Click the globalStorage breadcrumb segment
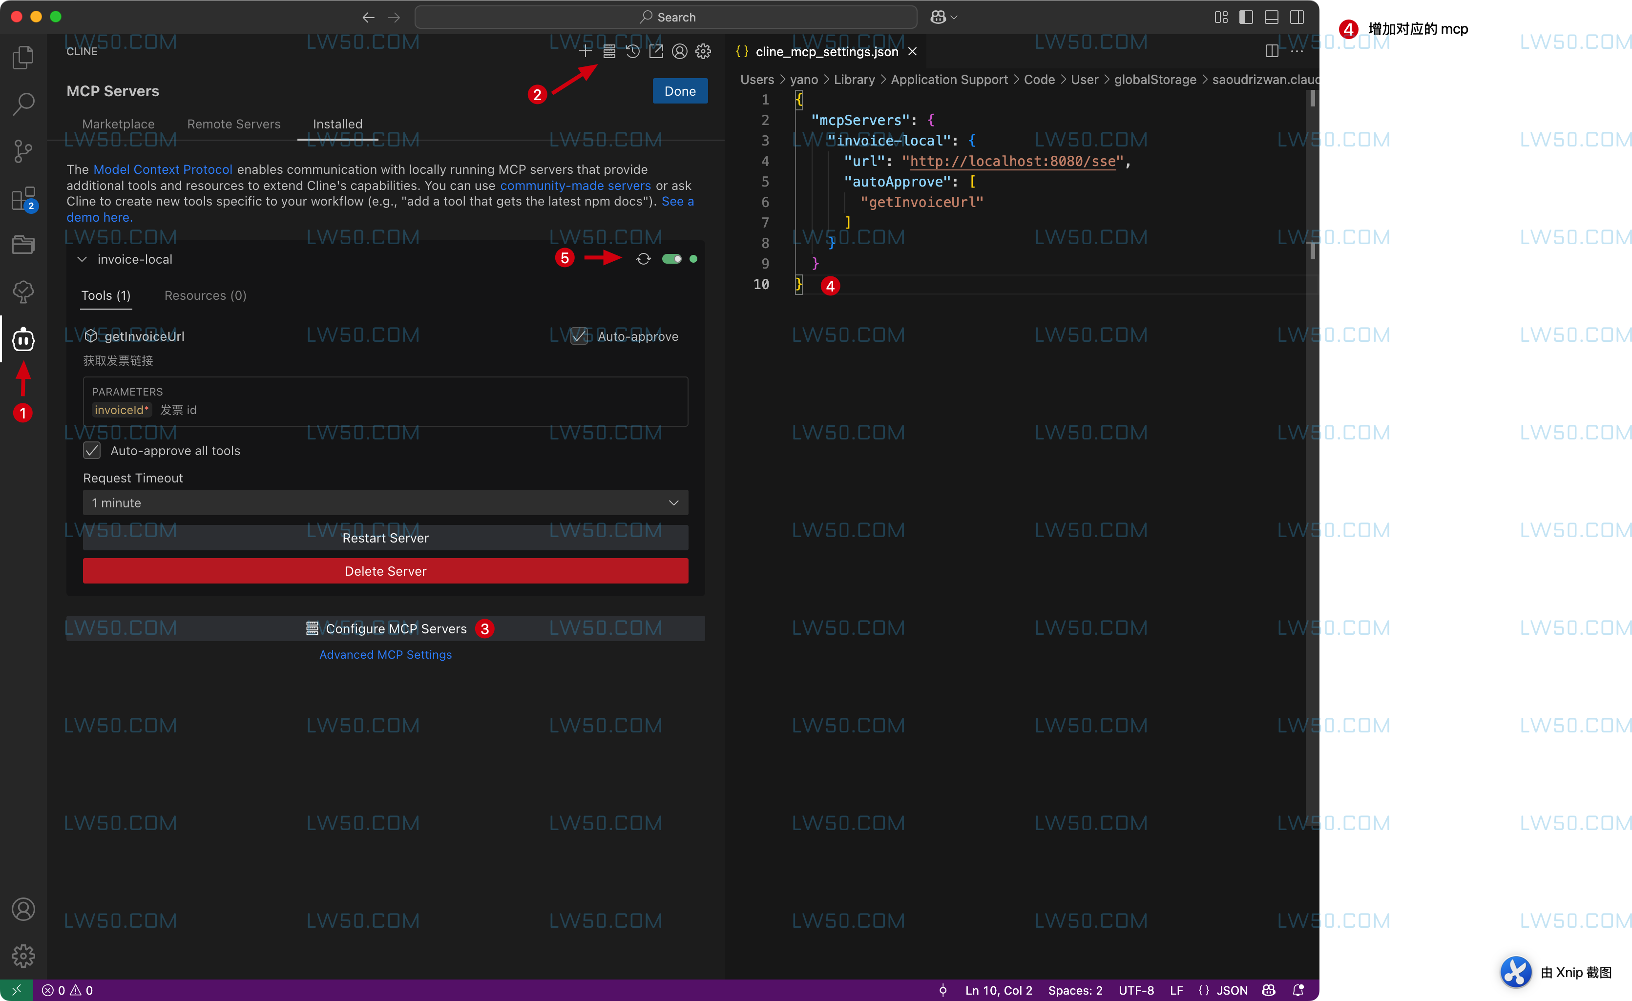The image size is (1632, 1001). tap(1155, 80)
